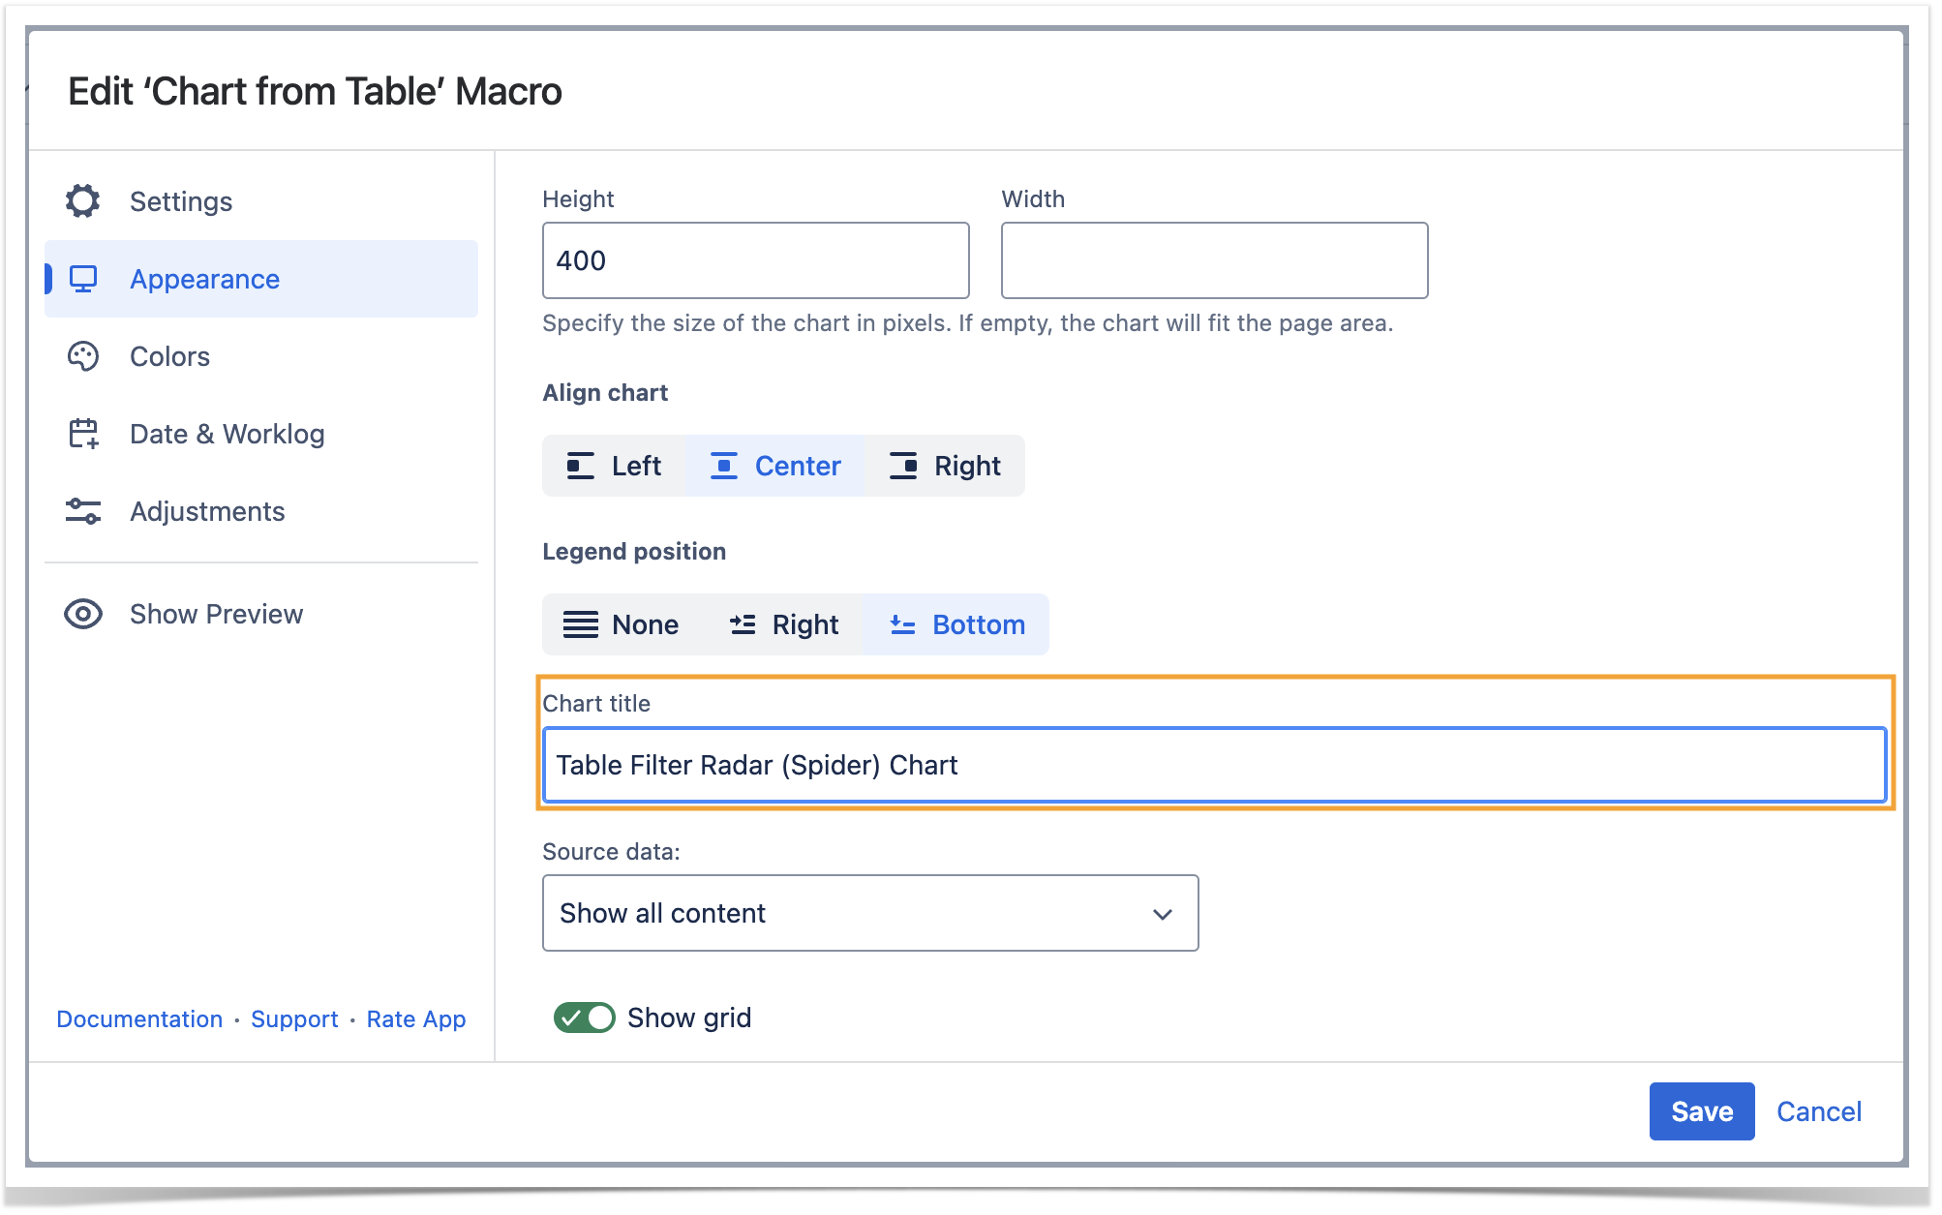Screen dimensions: 1942x1215
Task: Open the Source data dropdown
Action: pyautogui.click(x=869, y=913)
